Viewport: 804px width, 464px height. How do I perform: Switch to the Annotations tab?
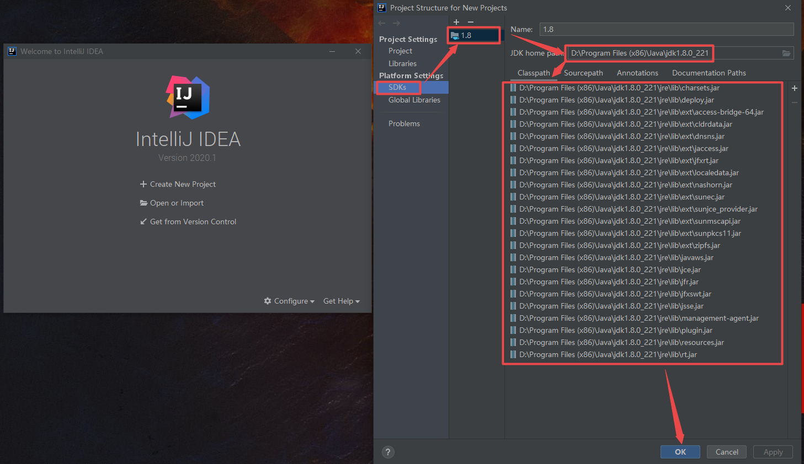pos(637,73)
